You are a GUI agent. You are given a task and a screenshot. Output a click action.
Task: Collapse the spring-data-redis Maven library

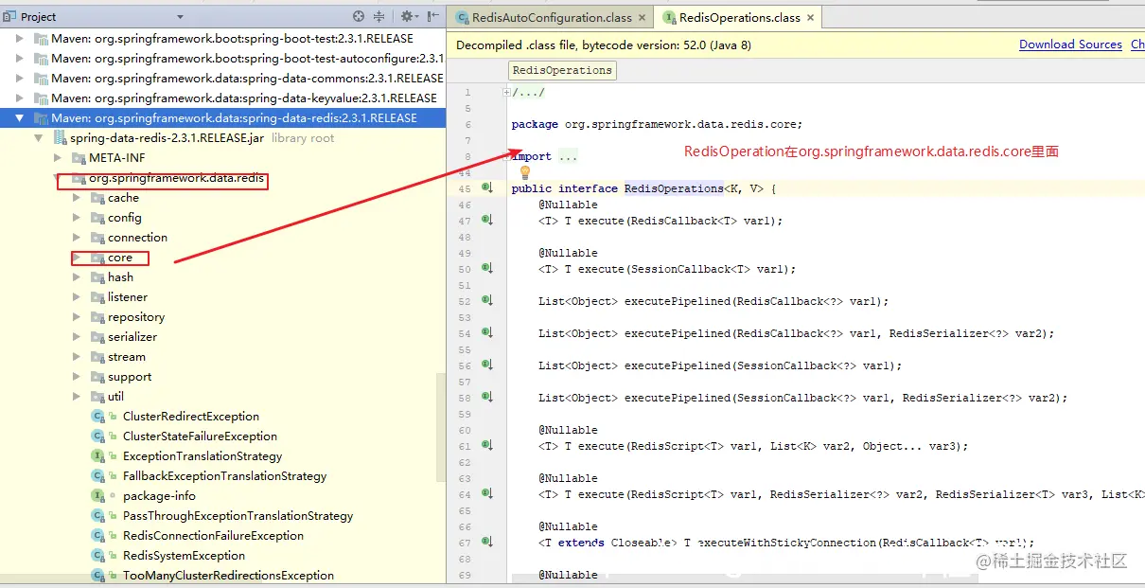click(20, 118)
